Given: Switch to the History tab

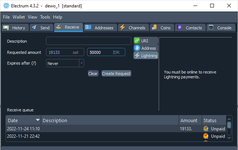Looking at the screenshot, I should pos(15,27).
